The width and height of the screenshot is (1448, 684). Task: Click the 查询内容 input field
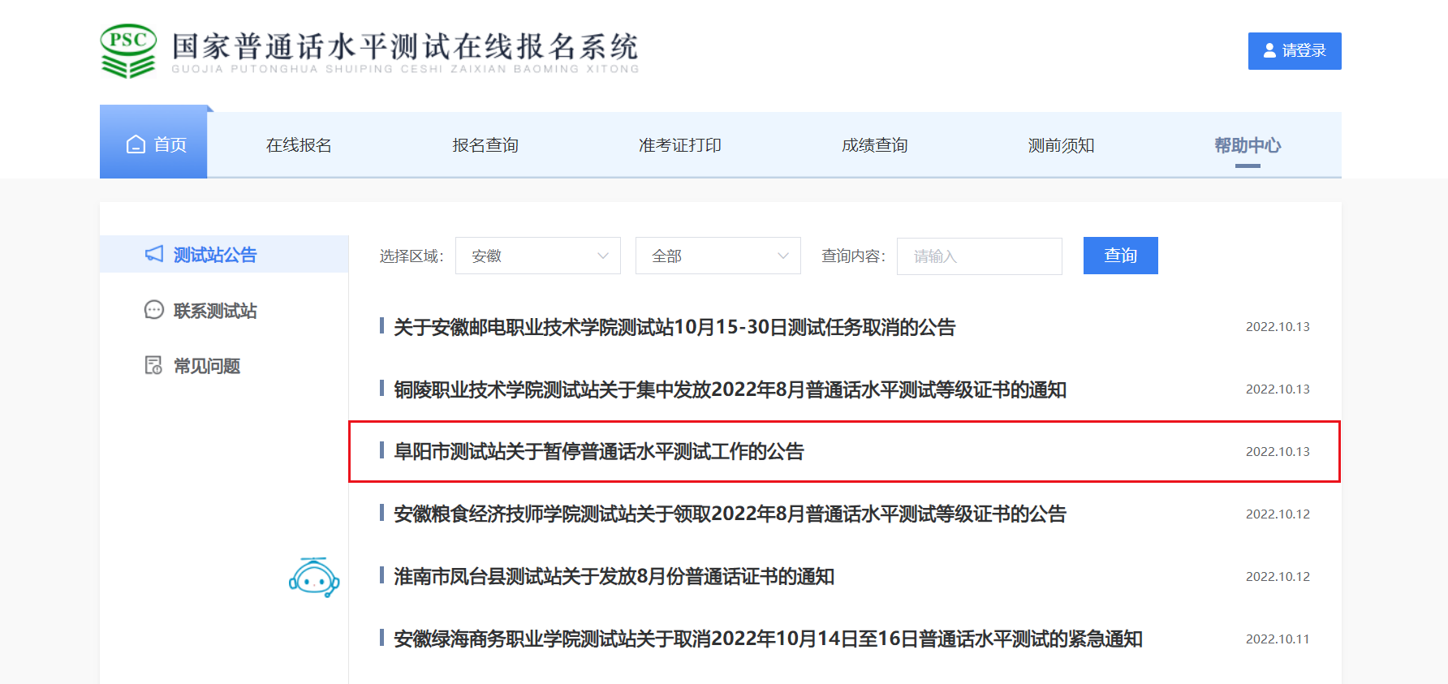[980, 256]
